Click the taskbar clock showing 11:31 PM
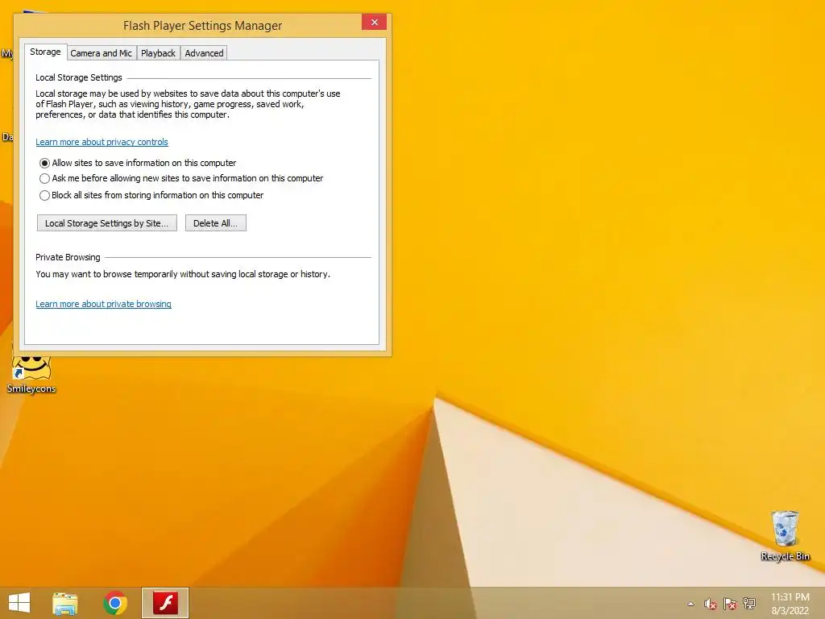Image resolution: width=825 pixels, height=619 pixels. point(790,604)
